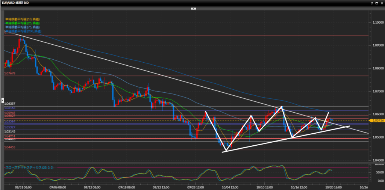Select the 1.06163 horizontal line label
This screenshot has width=385, height=190.
9,108
